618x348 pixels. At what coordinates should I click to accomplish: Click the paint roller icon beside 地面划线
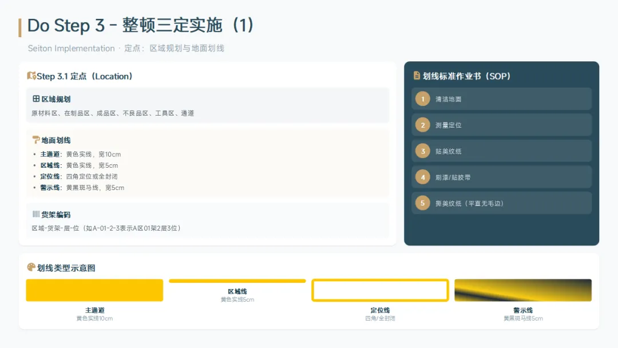click(36, 140)
